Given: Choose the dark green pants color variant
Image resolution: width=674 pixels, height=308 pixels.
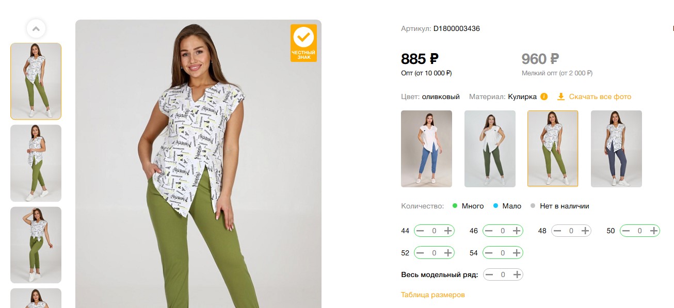Looking at the screenshot, I should point(490,149).
